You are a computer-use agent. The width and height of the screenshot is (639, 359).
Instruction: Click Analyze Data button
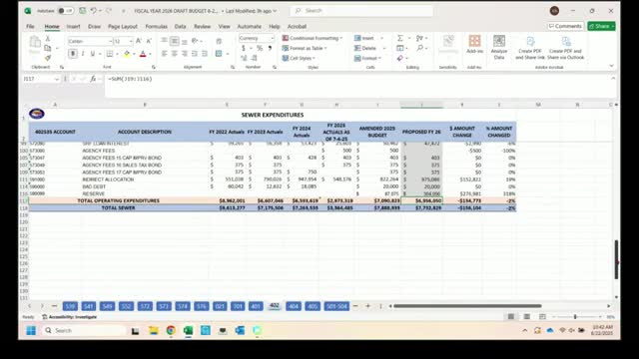tap(499, 47)
